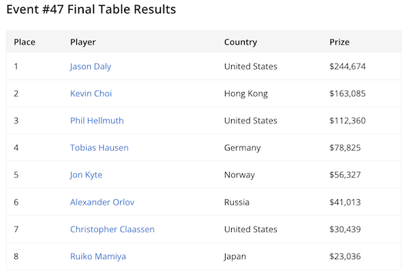Click Alexander Orlov name link
Image resolution: width=409 pixels, height=279 pixels.
(101, 202)
